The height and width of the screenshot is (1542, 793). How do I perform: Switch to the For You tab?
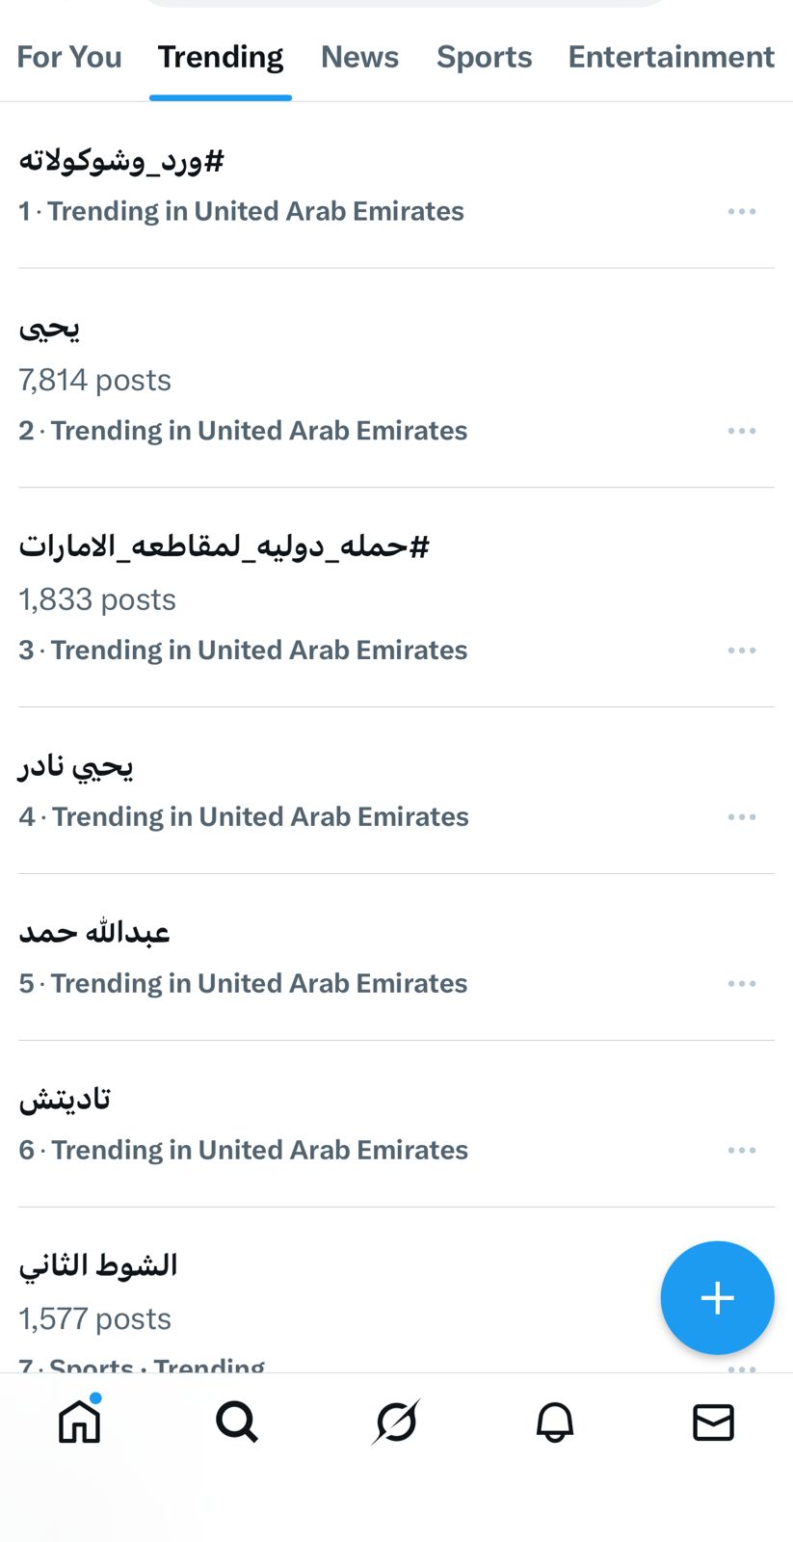tap(69, 57)
